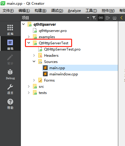
Task: Click the filter tree funnel icon
Action: [x=94, y=18]
